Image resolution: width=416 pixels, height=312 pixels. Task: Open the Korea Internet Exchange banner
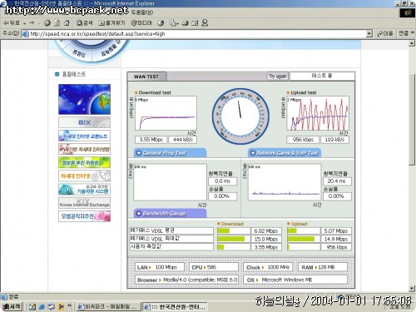click(84, 203)
